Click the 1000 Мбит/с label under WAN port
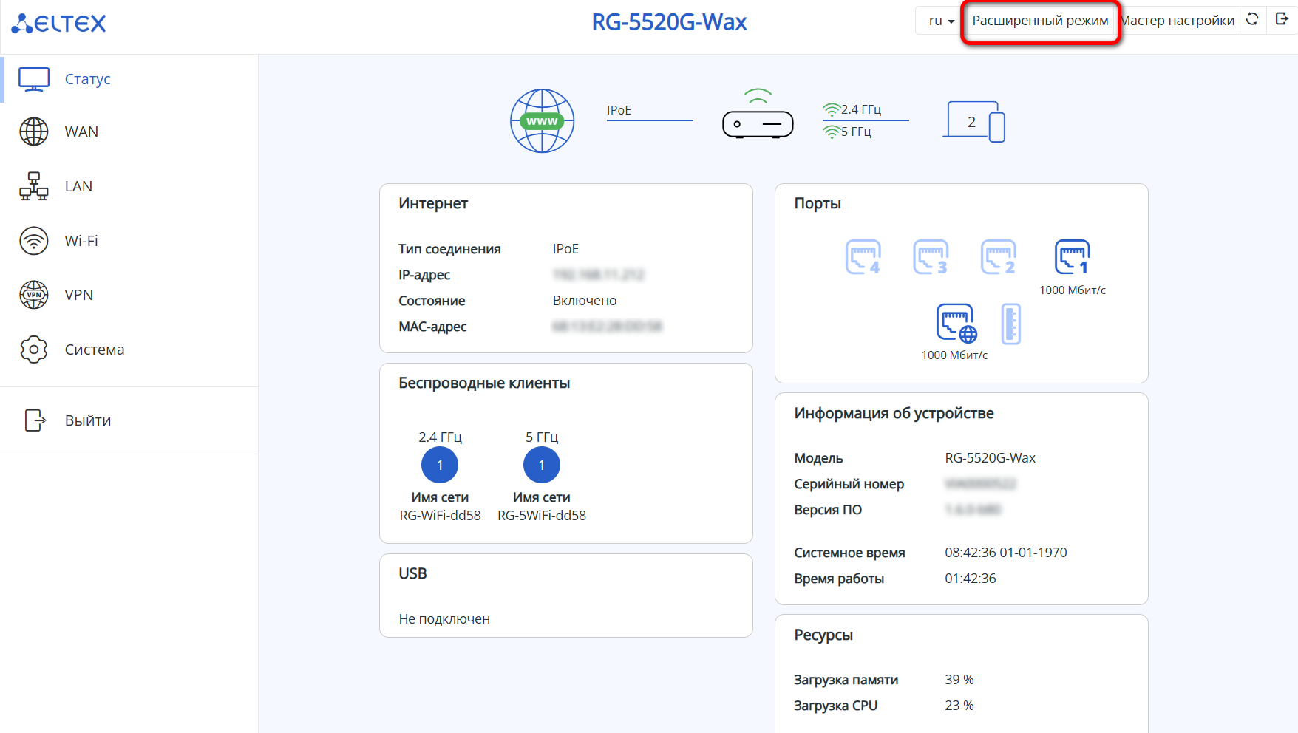This screenshot has height=733, width=1298. (954, 355)
